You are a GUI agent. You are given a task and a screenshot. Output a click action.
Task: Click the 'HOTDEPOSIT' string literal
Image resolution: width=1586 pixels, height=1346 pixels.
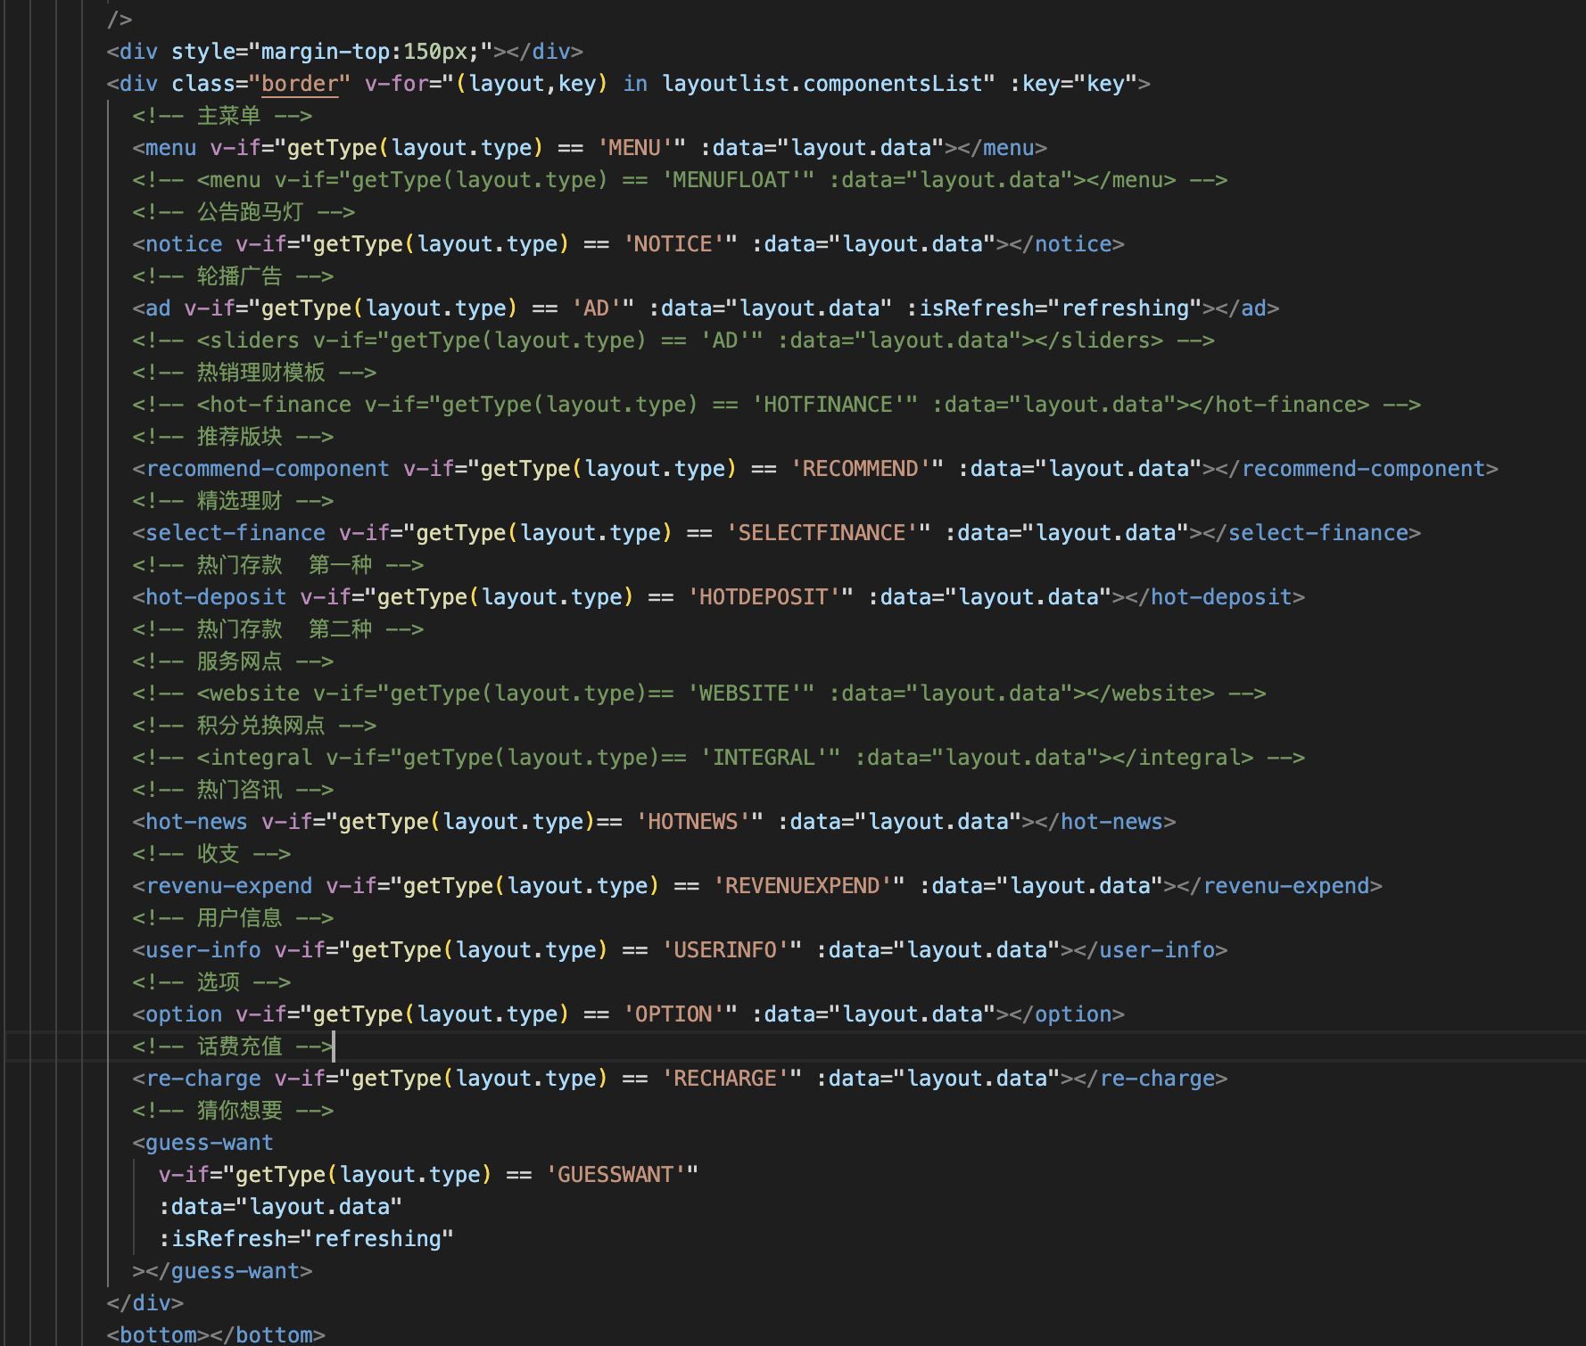pos(764,597)
